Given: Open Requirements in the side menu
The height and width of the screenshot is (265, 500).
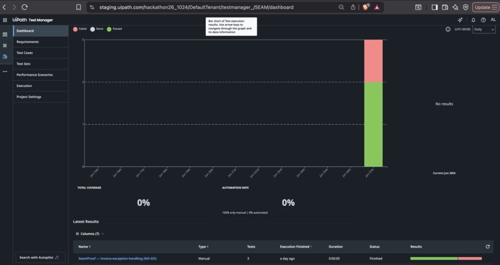Looking at the screenshot, I should click(40, 42).
